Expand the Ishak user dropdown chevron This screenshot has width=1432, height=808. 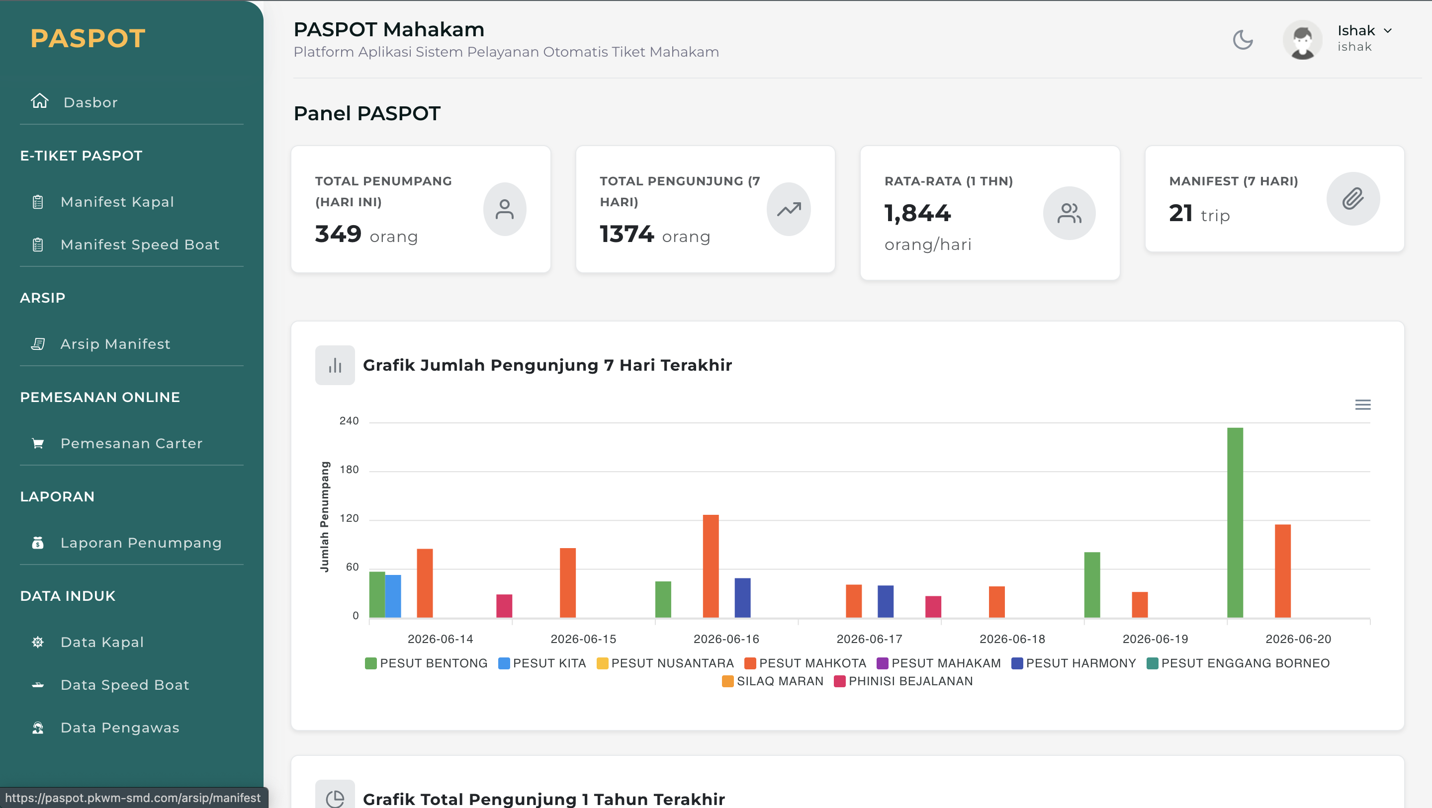pos(1388,31)
